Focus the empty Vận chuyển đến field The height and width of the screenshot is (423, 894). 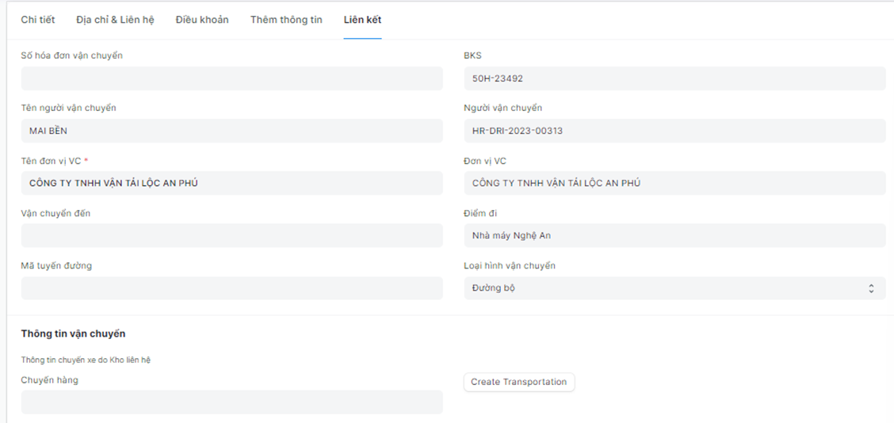click(231, 235)
